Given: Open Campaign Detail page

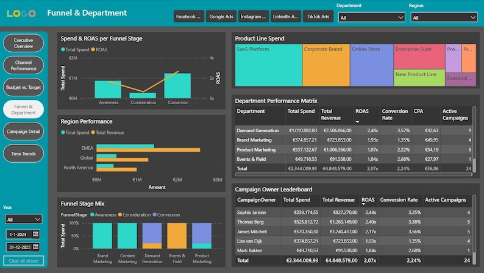Looking at the screenshot, I should pyautogui.click(x=23, y=132).
